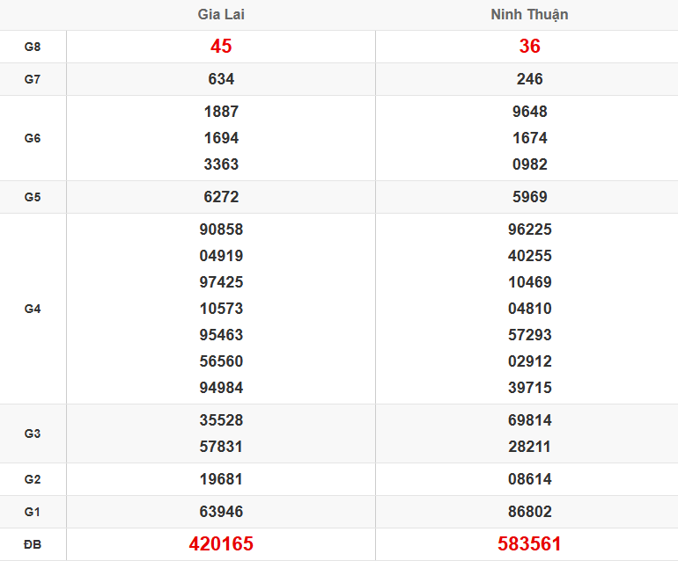678x561 pixels.
Task: Click the G6 row label
Action: tap(33, 138)
